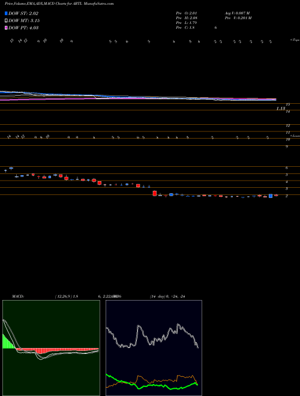
Task: Click the 'Pre L: 1.79' value
Action: (x=187, y=23)
